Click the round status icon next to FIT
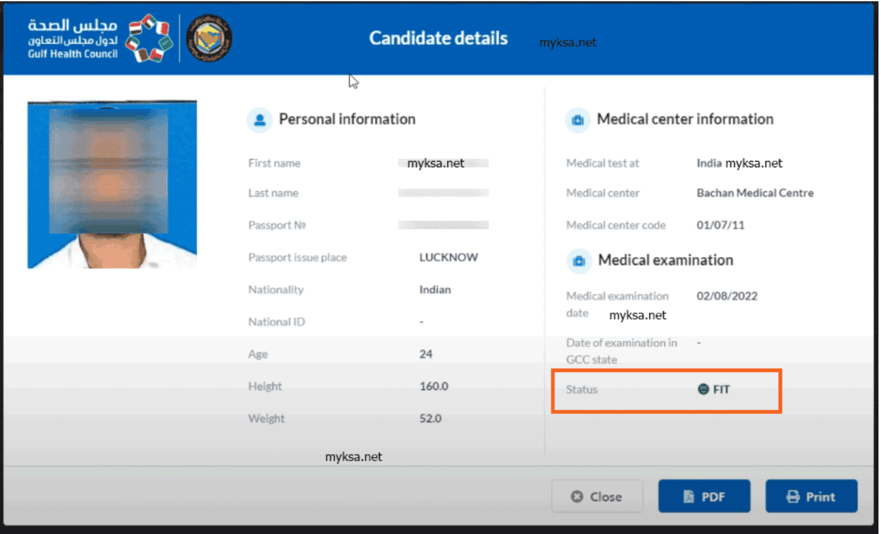881x534 pixels. pyautogui.click(x=704, y=389)
